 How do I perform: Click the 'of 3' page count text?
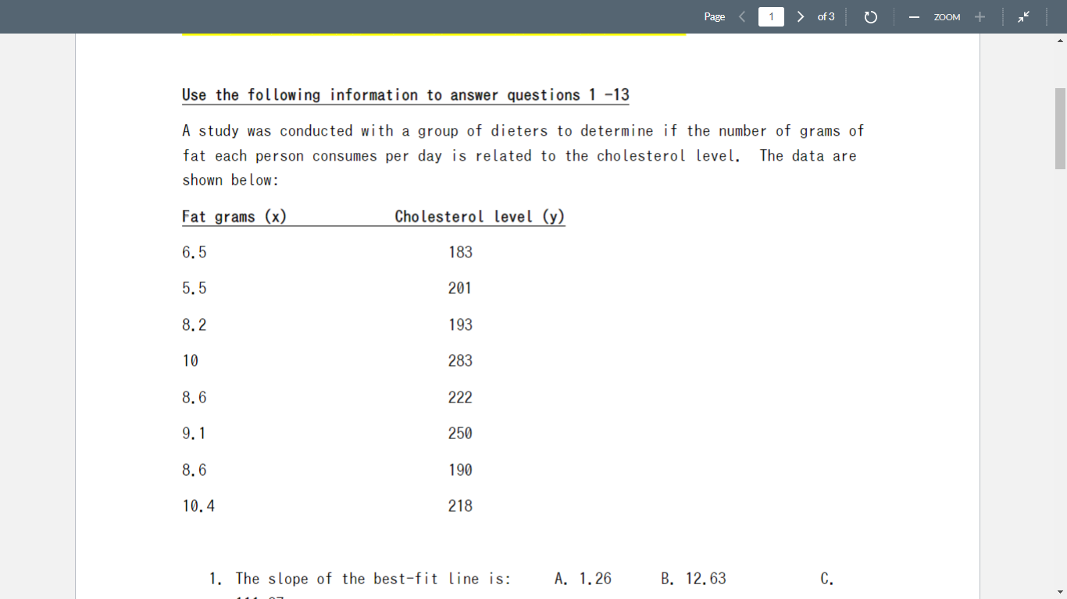pyautogui.click(x=826, y=16)
